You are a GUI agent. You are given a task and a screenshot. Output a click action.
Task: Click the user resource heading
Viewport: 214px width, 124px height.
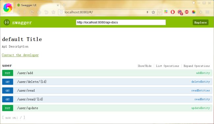pyautogui.click(x=7, y=65)
